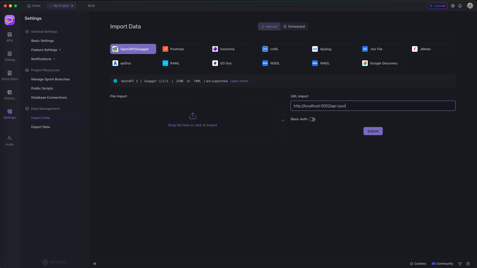The image size is (477, 268).
Task: Open the History sidebar section
Action: 10,95
